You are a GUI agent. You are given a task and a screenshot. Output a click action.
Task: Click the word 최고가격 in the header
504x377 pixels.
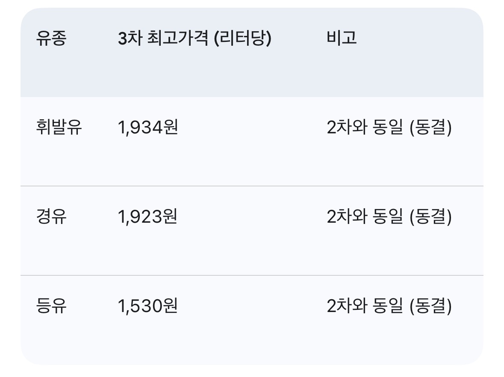point(178,38)
